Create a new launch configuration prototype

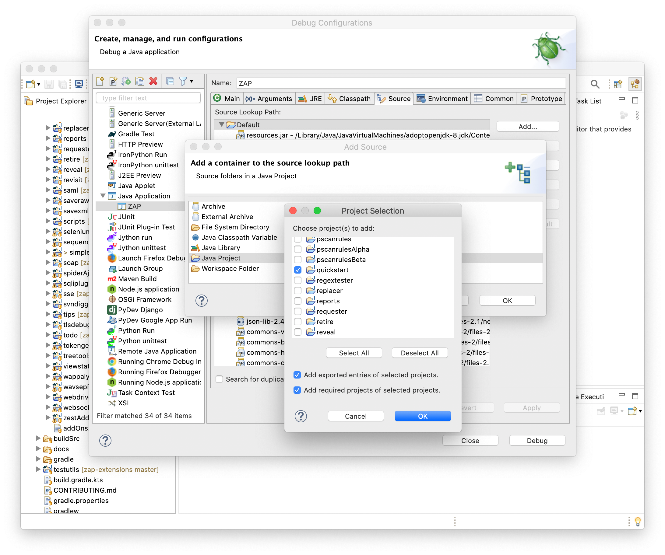point(113,81)
